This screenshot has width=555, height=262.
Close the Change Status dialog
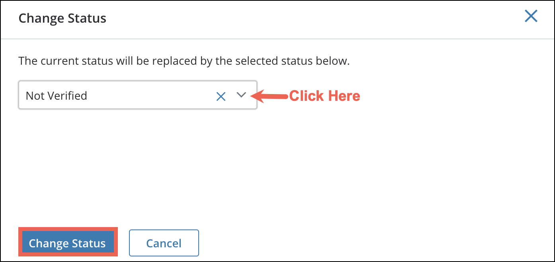click(531, 16)
